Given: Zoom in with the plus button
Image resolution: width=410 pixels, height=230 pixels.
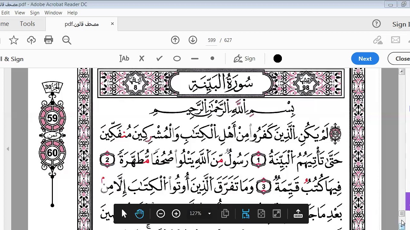Looking at the screenshot, I should (176, 214).
